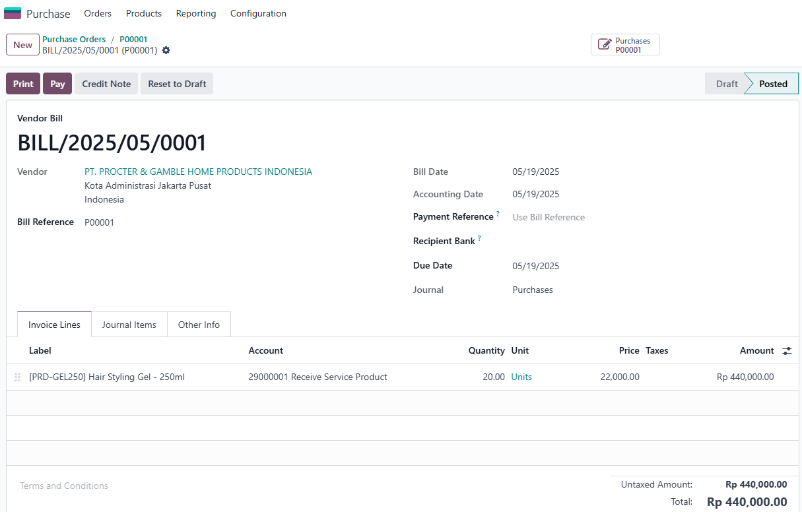802x512 pixels.
Task: Grab the drag handle of Hair Styling Gel line
Action: (18, 377)
